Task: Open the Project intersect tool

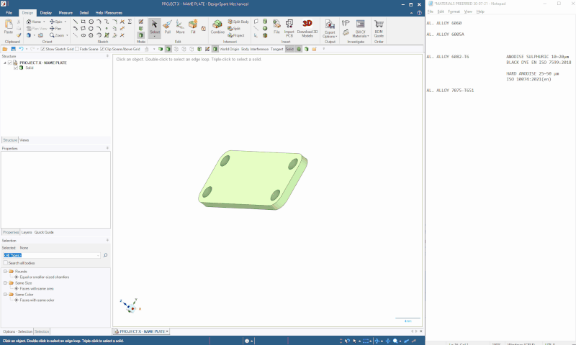Action: pos(236,35)
